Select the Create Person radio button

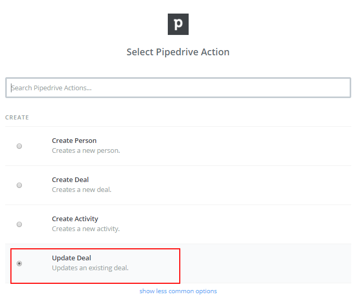(19, 146)
